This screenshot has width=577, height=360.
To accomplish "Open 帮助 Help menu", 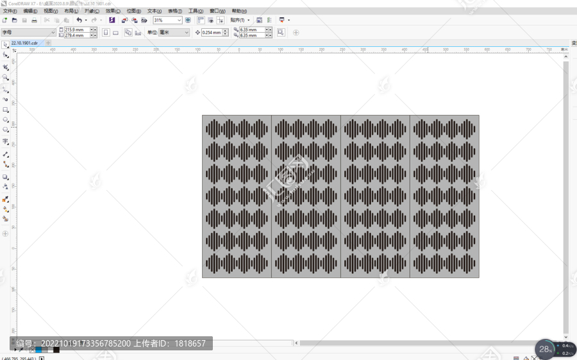I will [239, 11].
